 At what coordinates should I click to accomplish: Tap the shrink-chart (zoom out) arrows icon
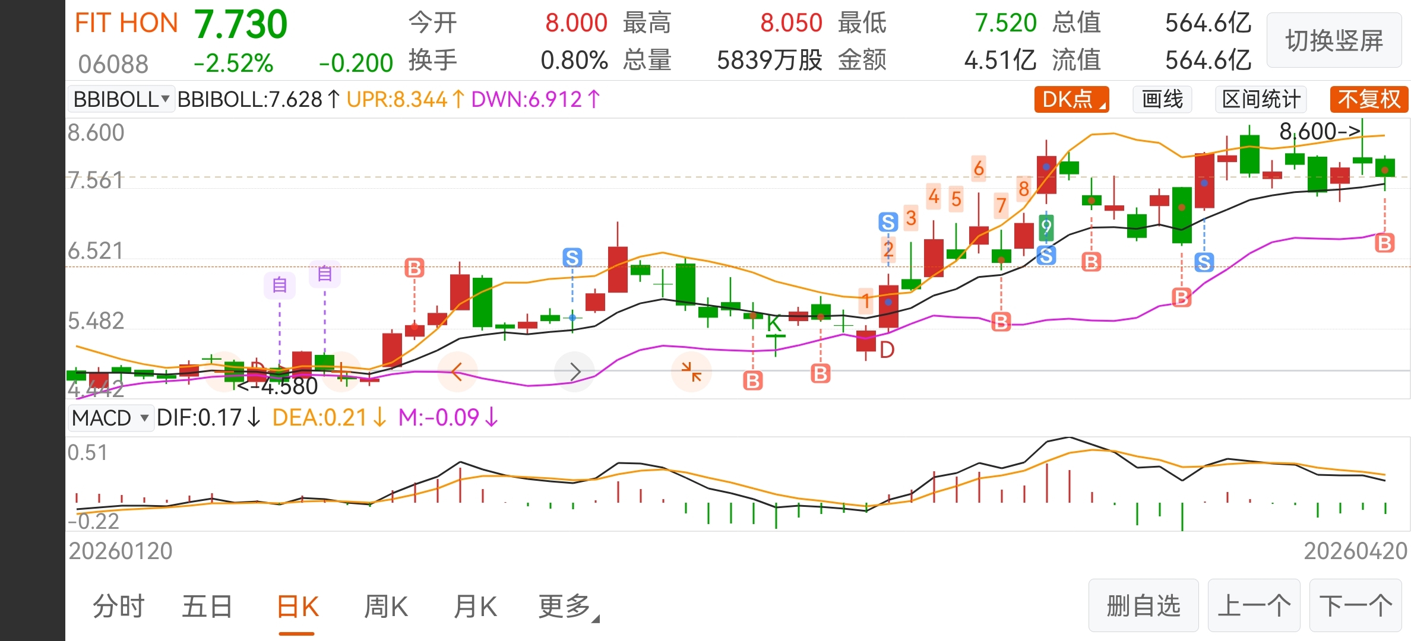[691, 372]
